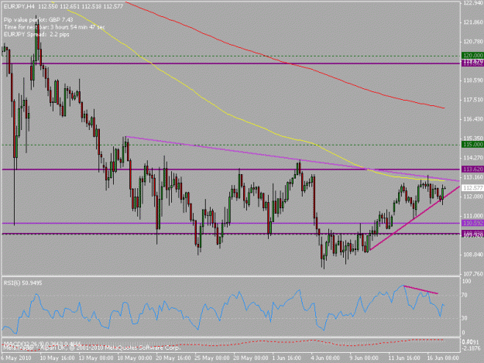The width and height of the screenshot is (484, 363).
Task: Click the 121.860 price axis value
Action: tap(473, 22)
